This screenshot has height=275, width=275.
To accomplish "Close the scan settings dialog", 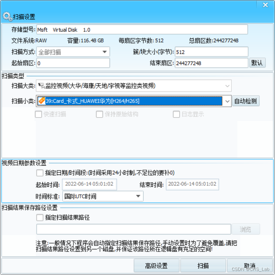I will tap(265, 5).
